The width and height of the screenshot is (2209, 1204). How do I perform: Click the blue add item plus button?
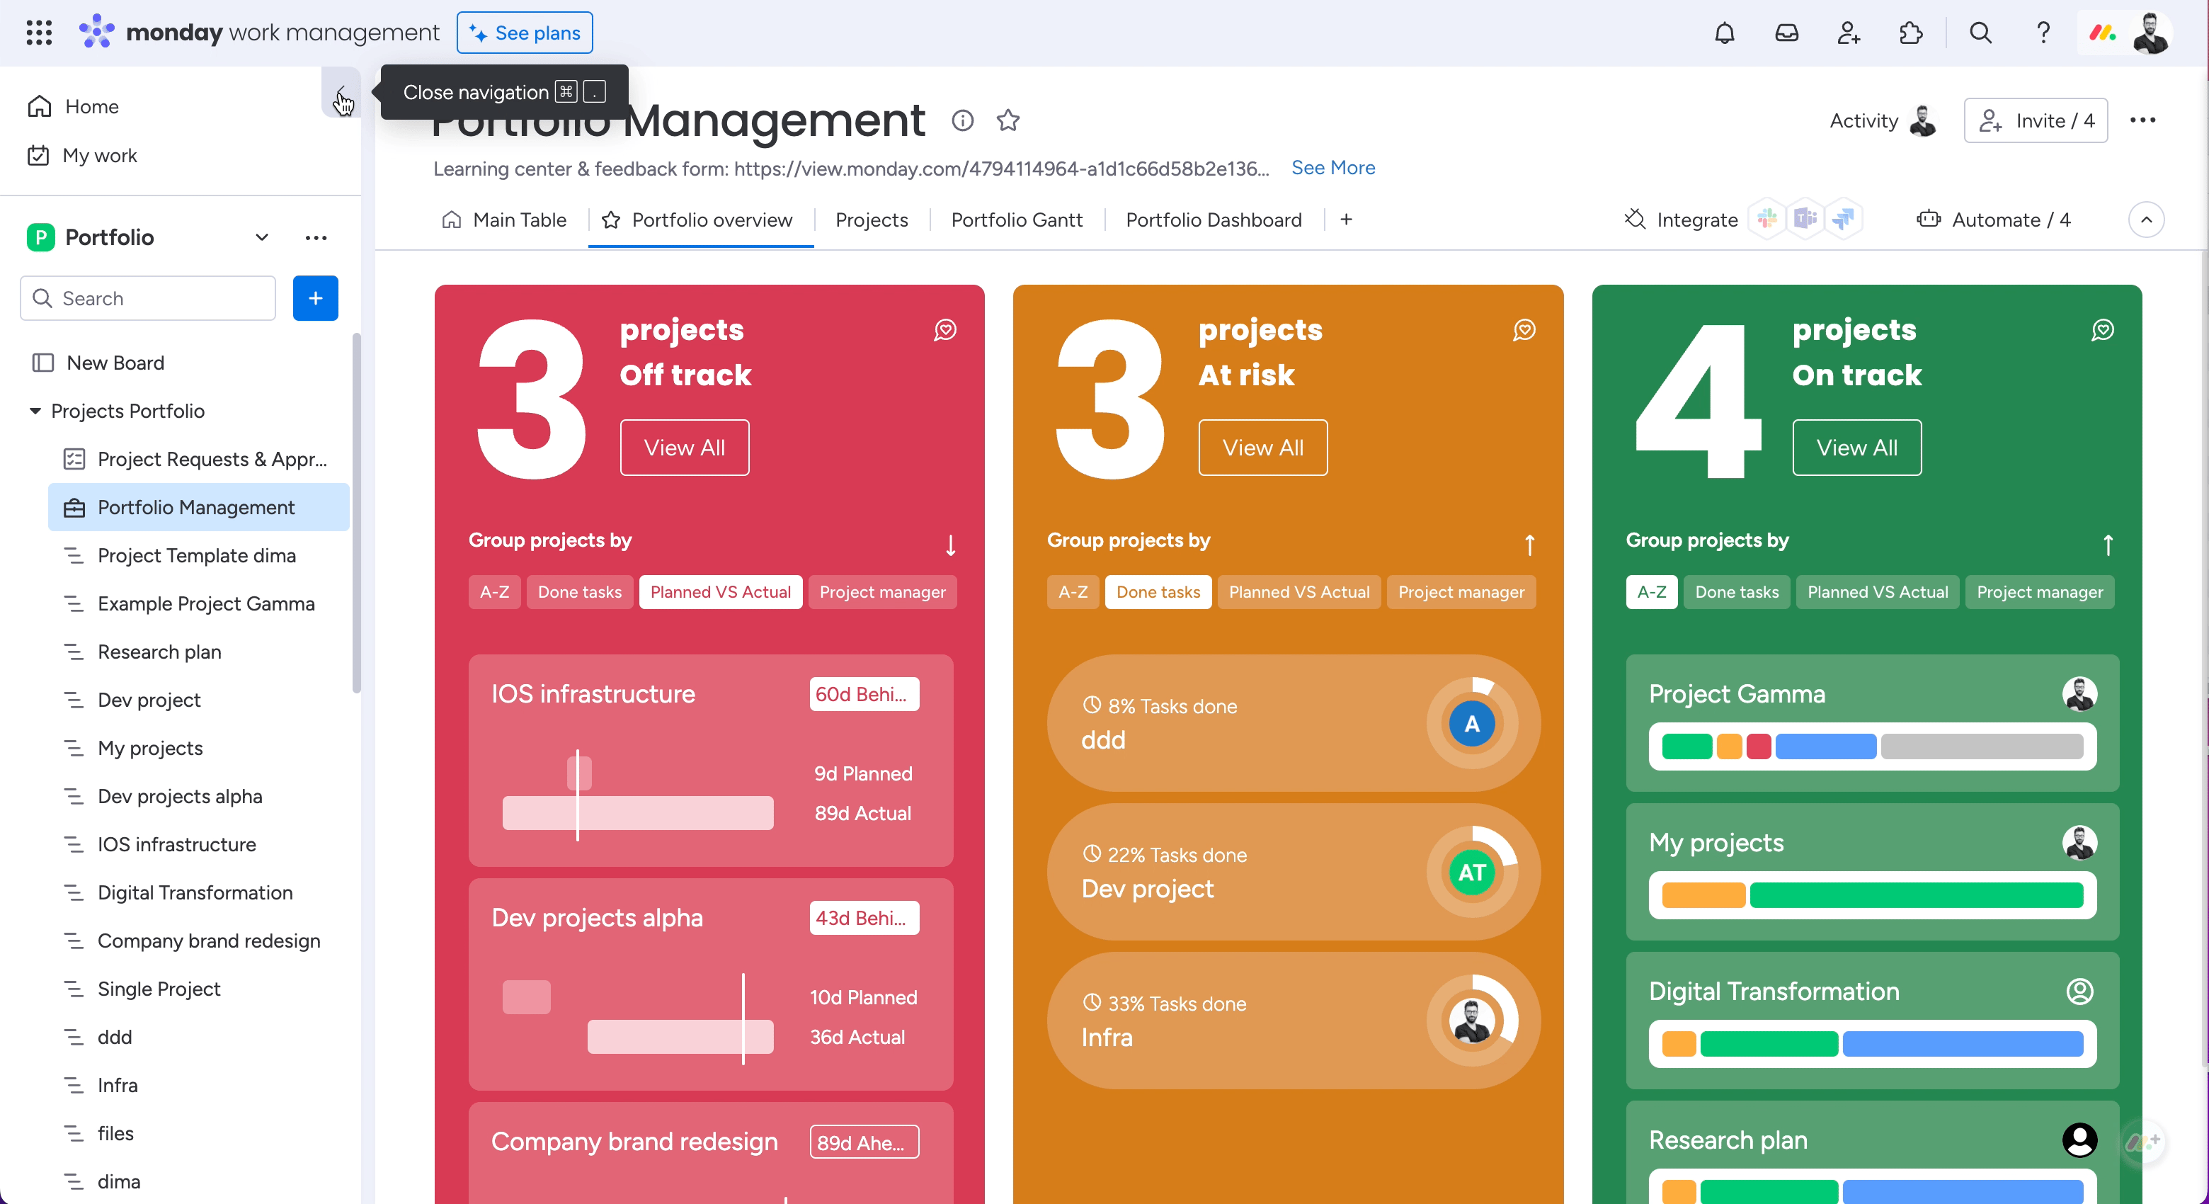pyautogui.click(x=316, y=298)
